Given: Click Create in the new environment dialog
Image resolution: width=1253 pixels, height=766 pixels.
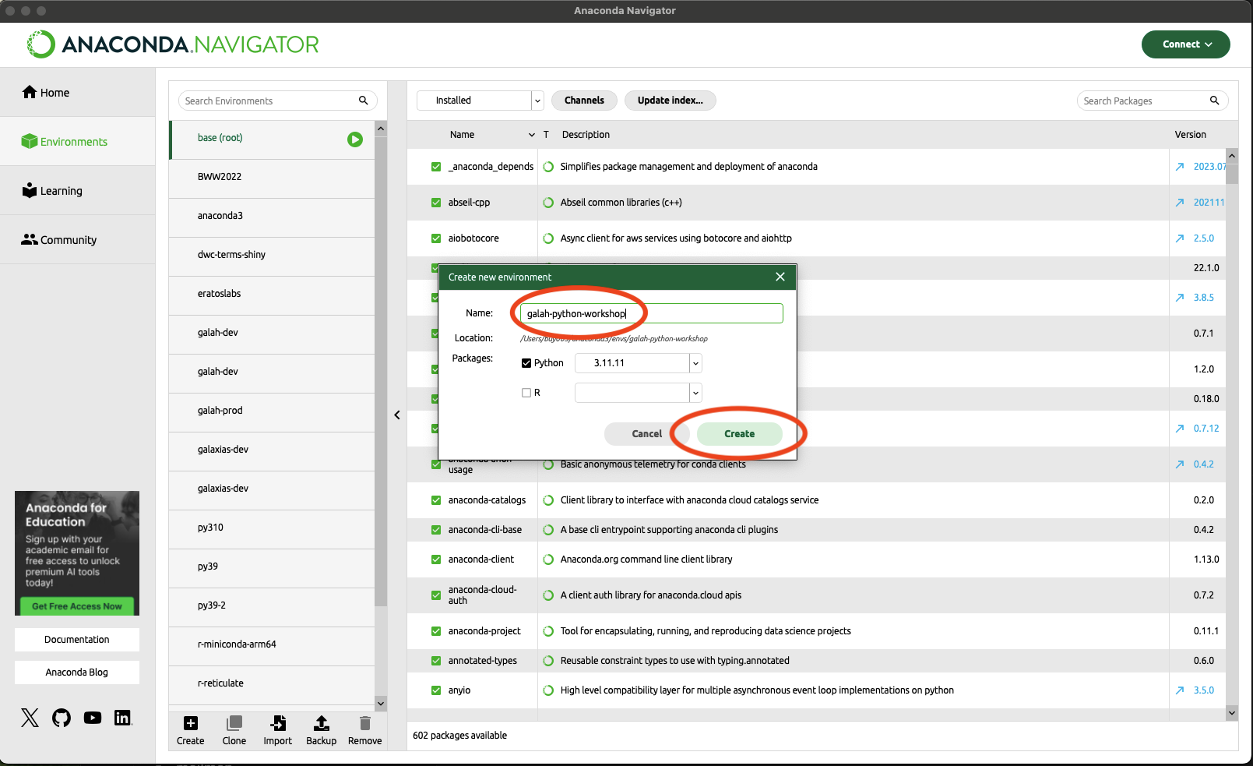Looking at the screenshot, I should point(739,434).
